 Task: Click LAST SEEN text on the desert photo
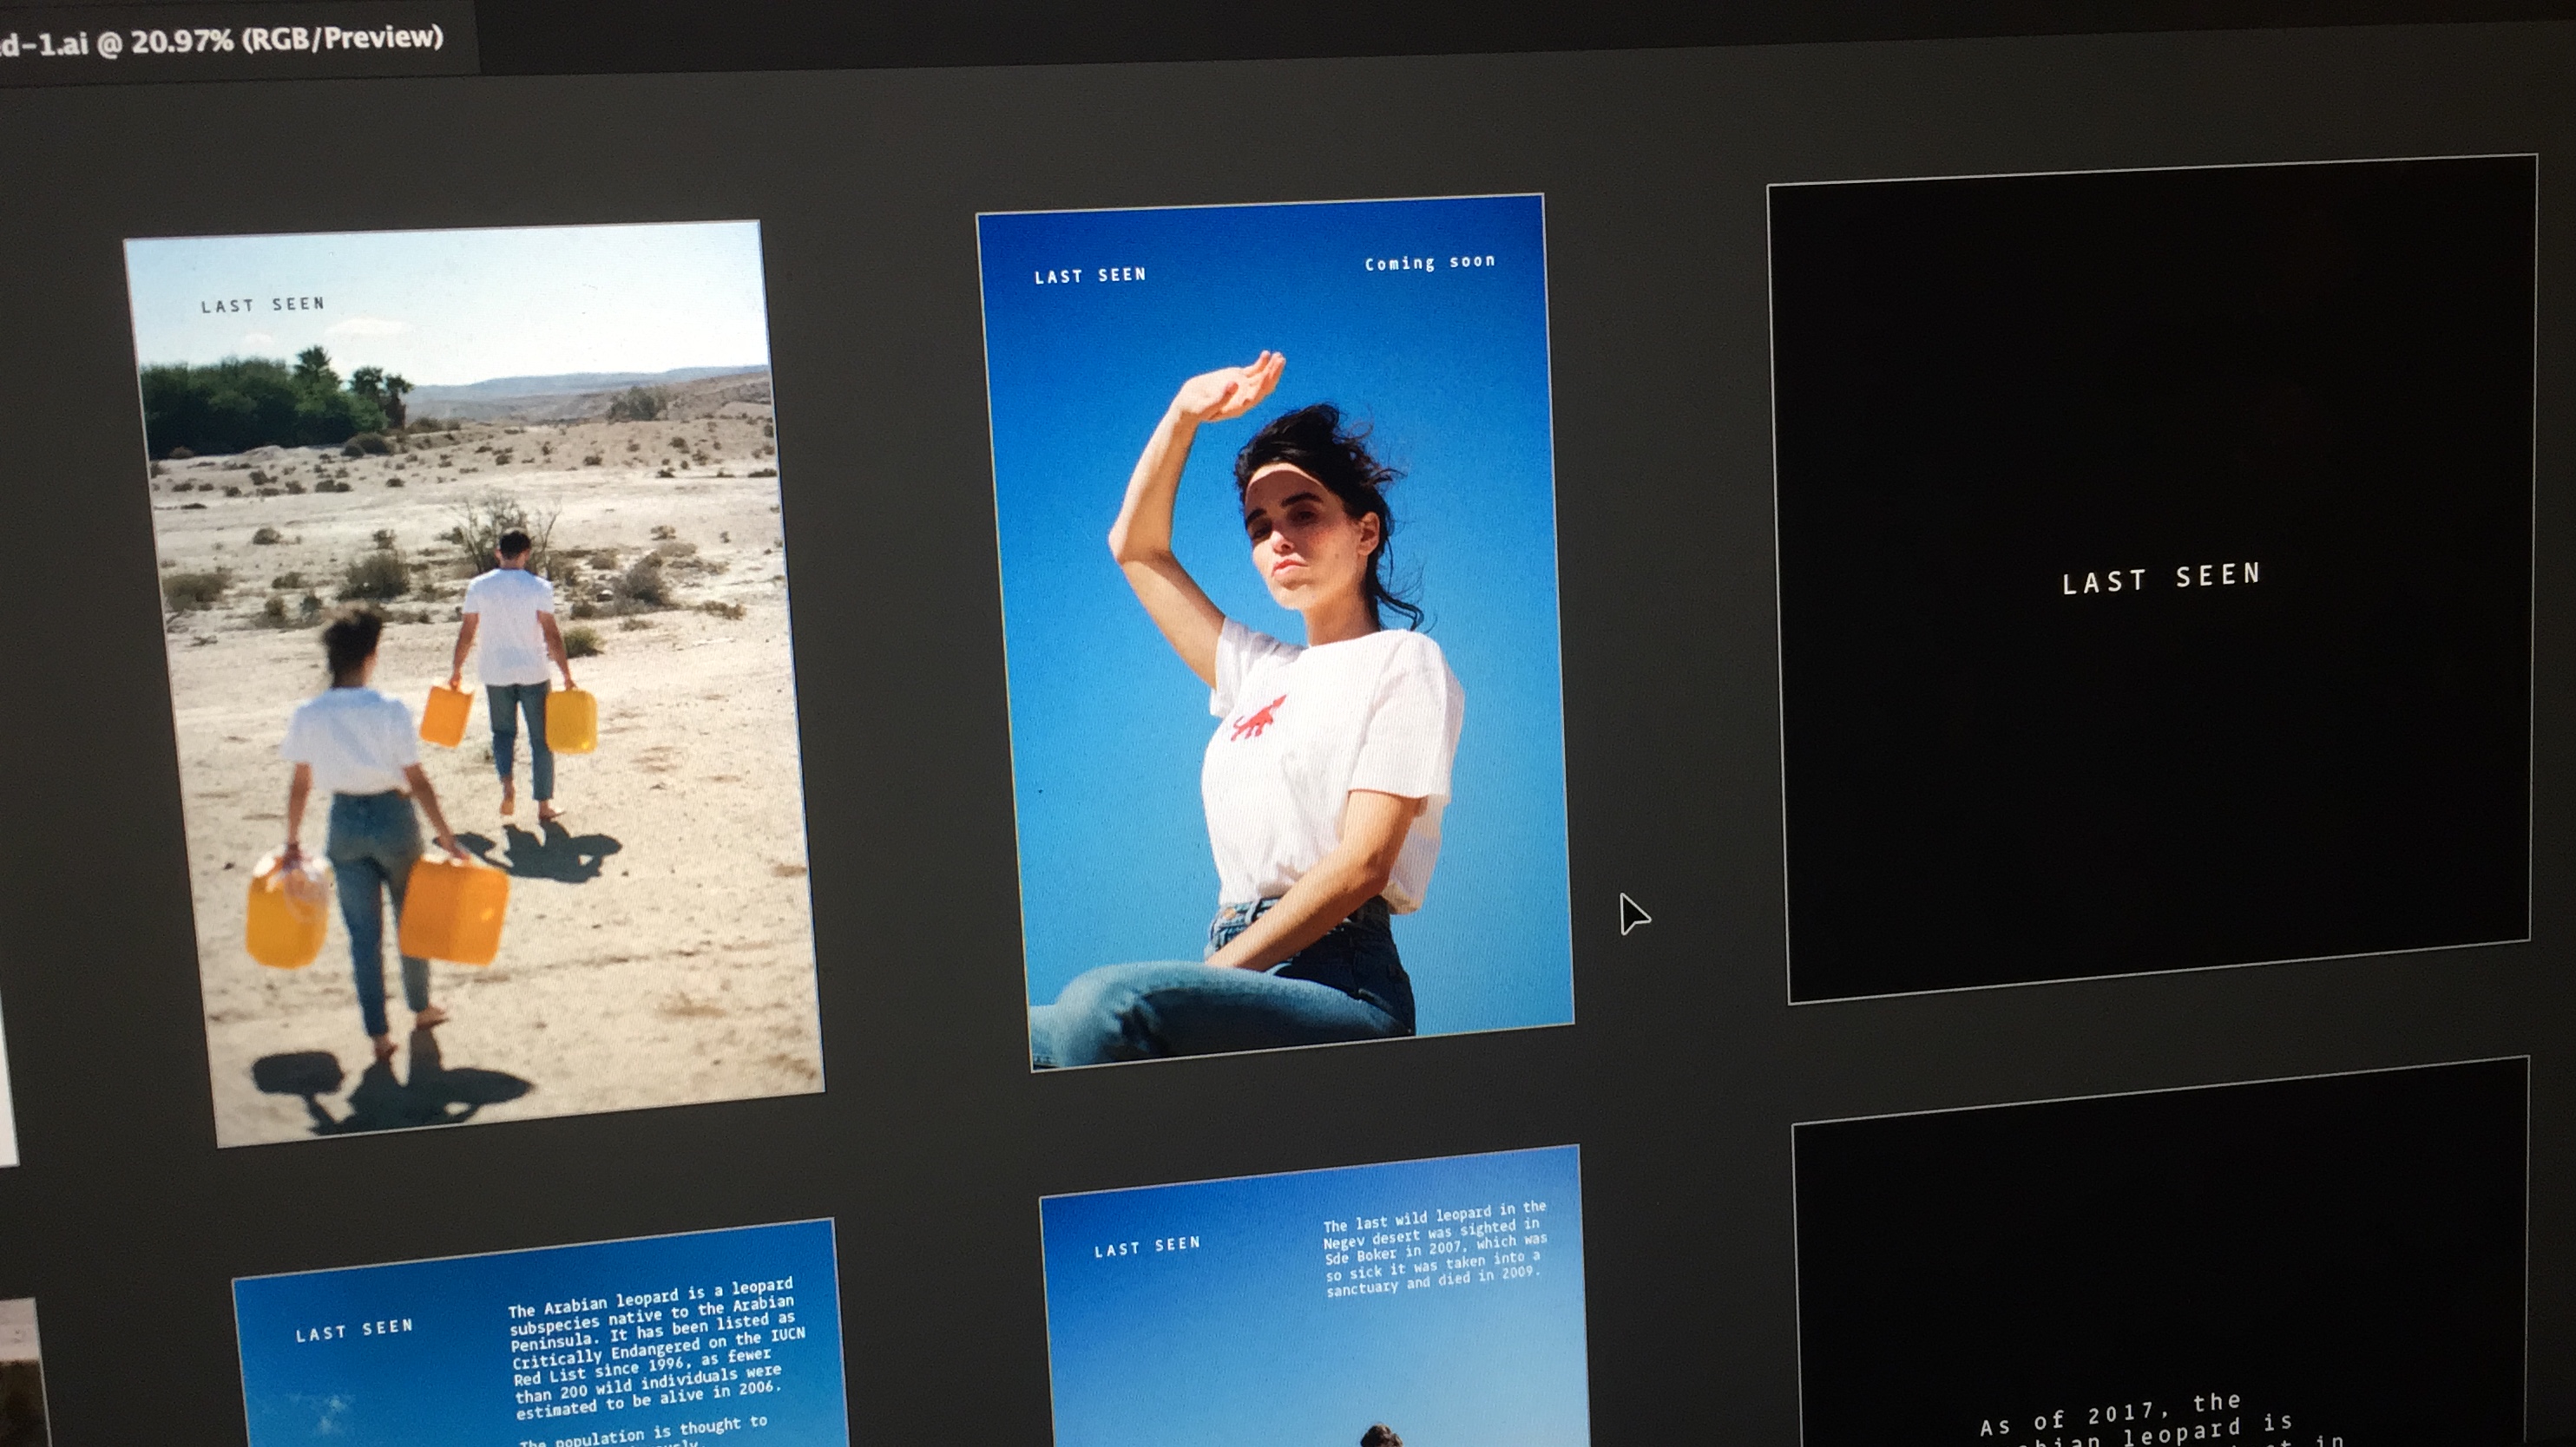point(263,304)
